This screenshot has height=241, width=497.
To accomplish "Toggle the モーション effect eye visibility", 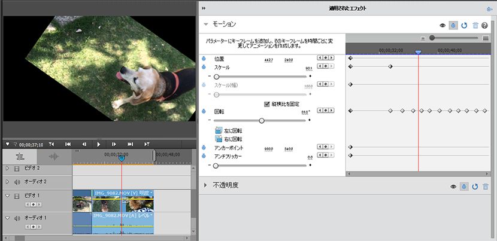I will 443,26.
